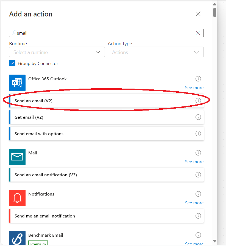Show info for Office 365 Outlook connector
The image size is (226, 246).
198,79
